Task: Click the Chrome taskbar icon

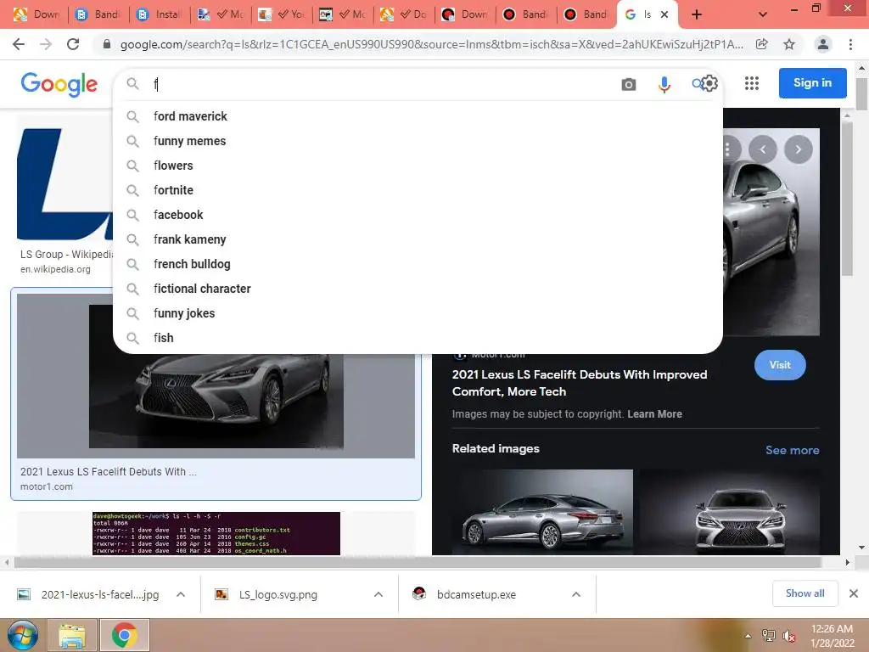Action: pyautogui.click(x=124, y=635)
